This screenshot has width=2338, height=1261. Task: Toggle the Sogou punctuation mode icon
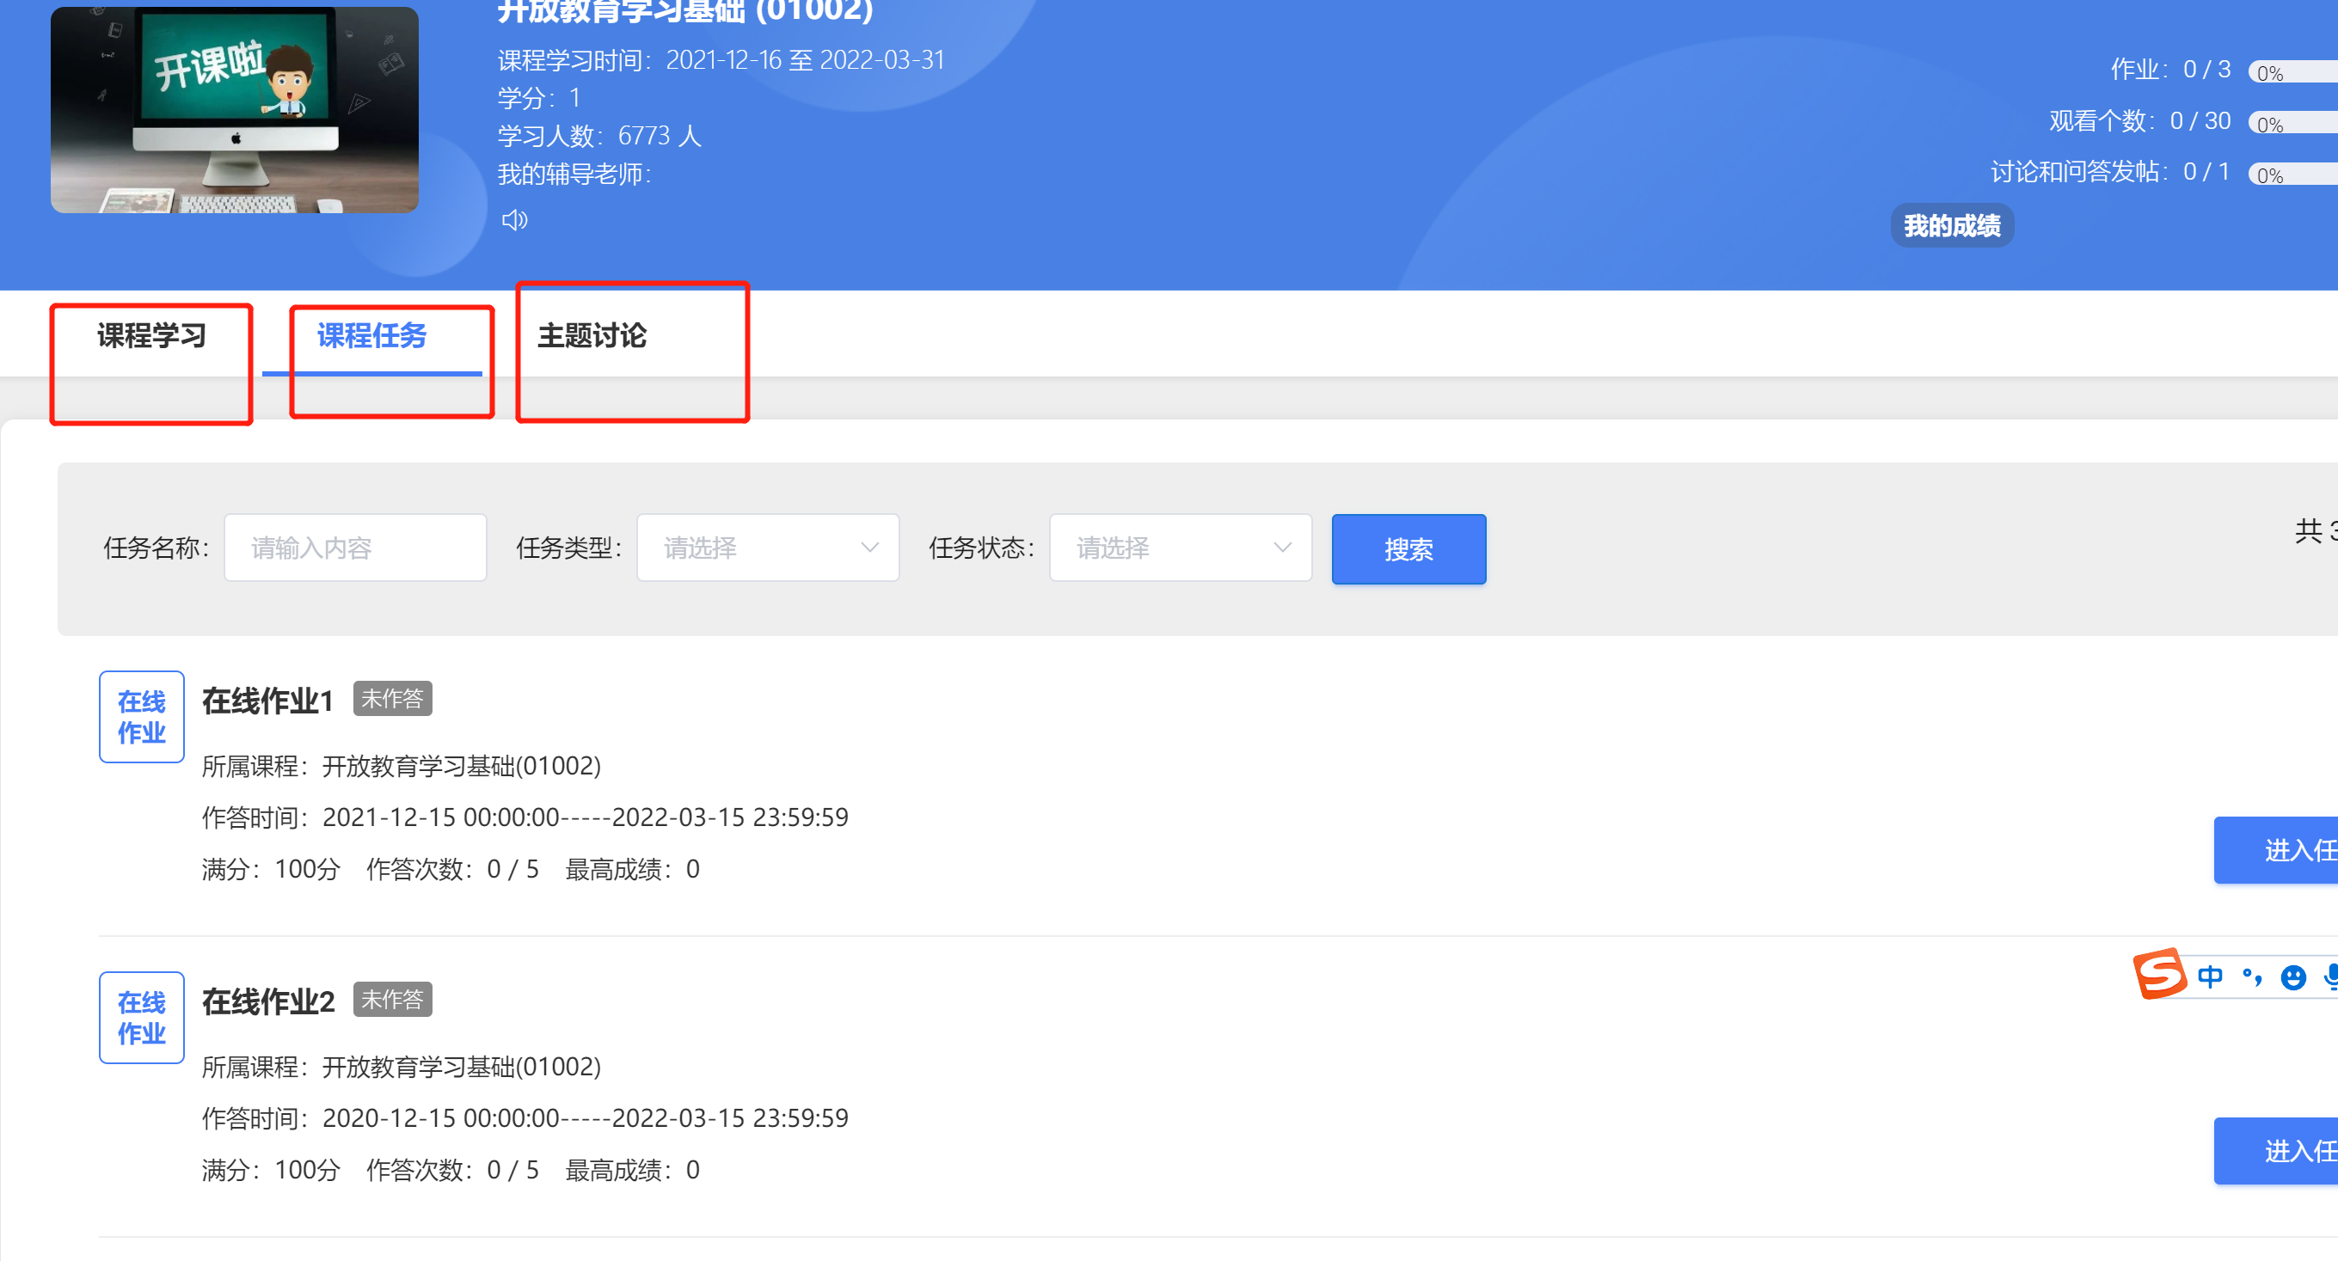pos(2251,976)
